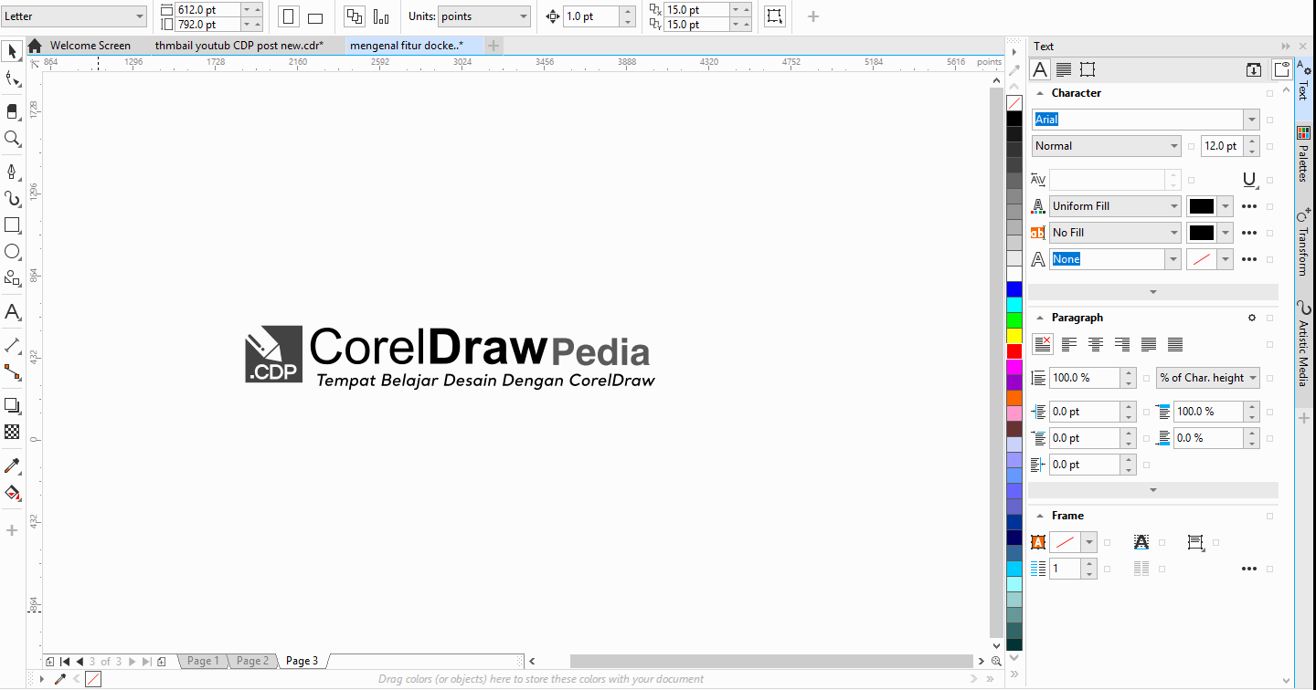Set page to portrait orientation
The width and height of the screenshot is (1316, 690).
coord(289,16)
